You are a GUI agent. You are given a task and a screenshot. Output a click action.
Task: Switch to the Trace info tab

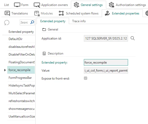(79, 21)
